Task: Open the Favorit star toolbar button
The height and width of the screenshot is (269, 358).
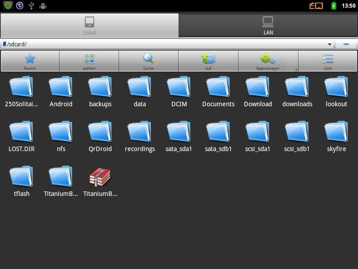Action: click(30, 61)
